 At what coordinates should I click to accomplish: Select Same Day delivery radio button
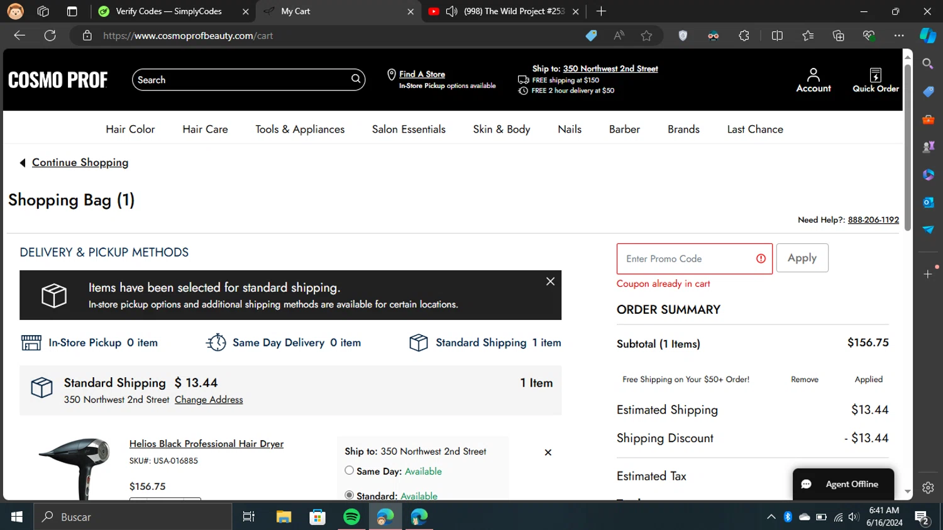click(x=349, y=470)
